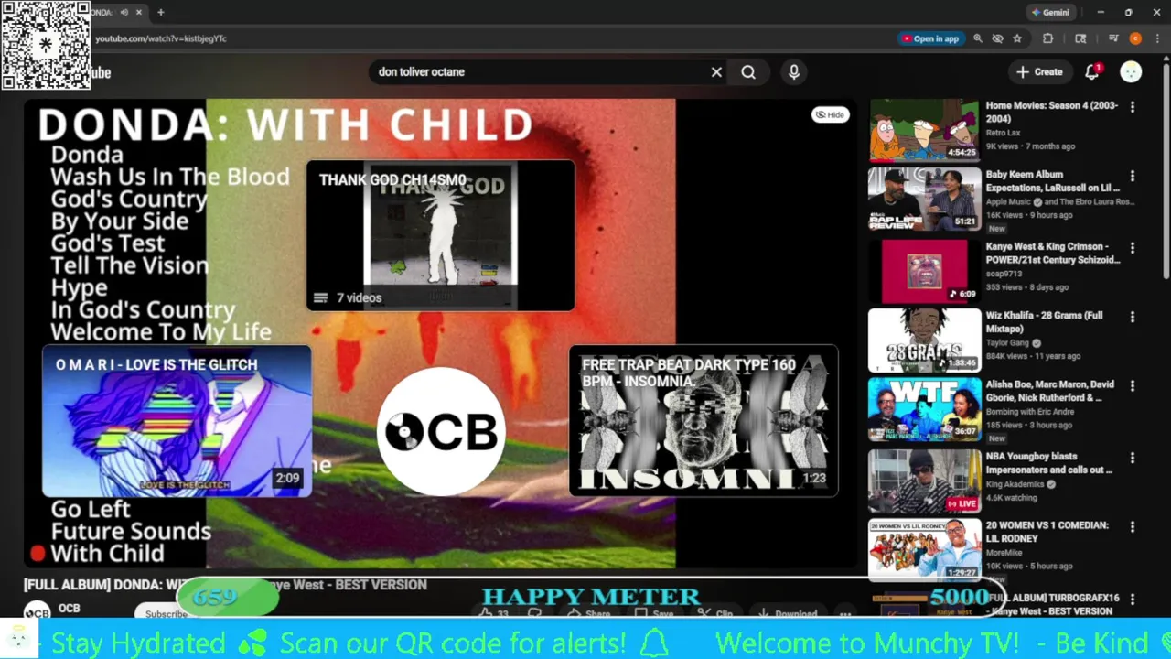Click the 20 Women vs Lil Rodney thumbnail

924,549
